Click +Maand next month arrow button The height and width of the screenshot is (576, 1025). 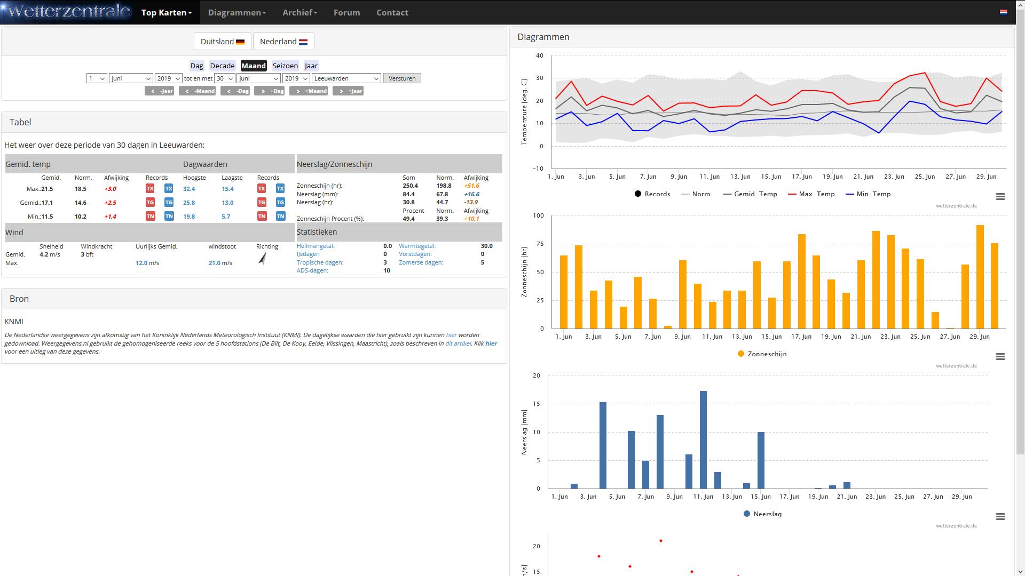click(x=309, y=91)
